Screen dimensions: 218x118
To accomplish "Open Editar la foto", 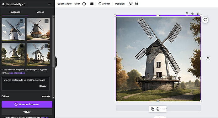I will click(65, 4).
